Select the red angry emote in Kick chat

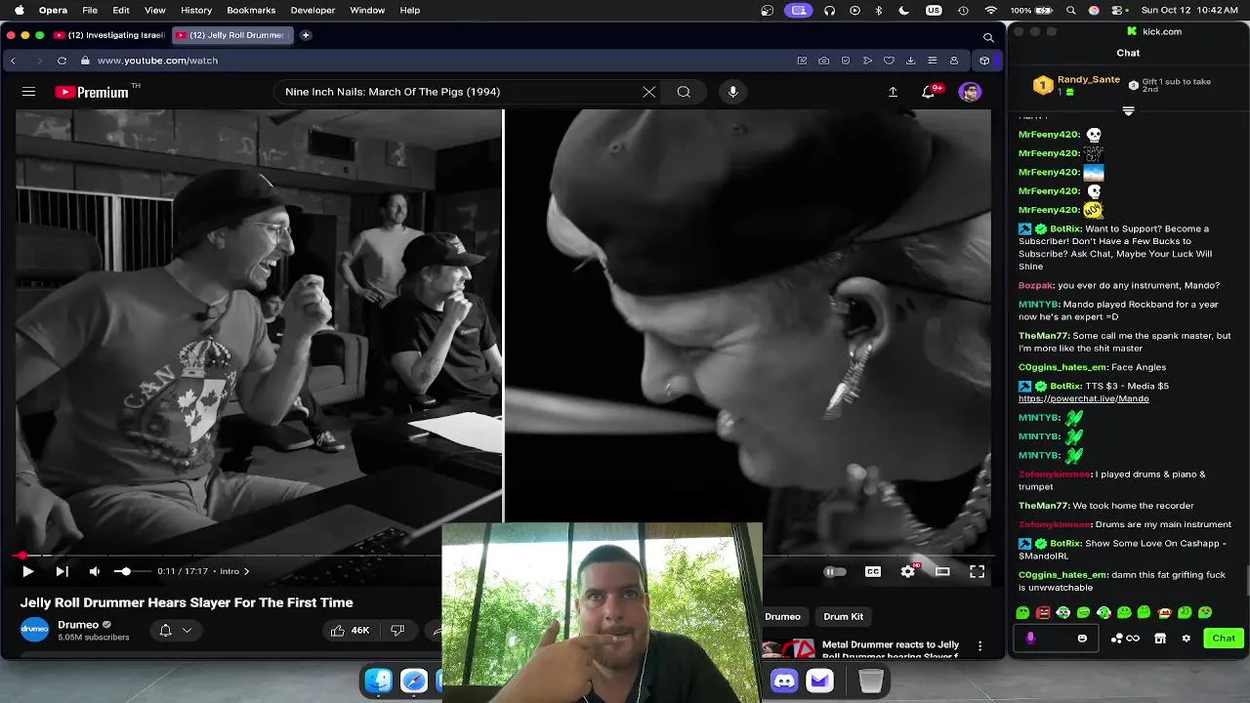1043,612
